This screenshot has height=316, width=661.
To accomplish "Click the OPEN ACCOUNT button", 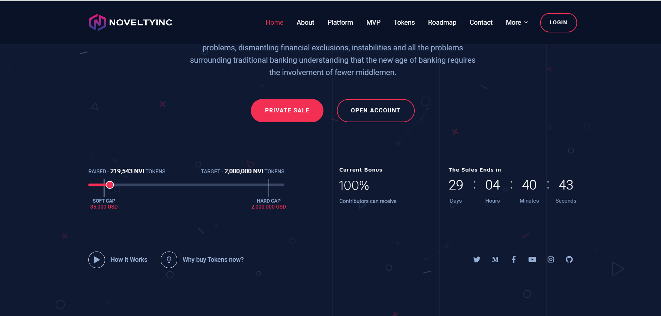I will point(375,111).
